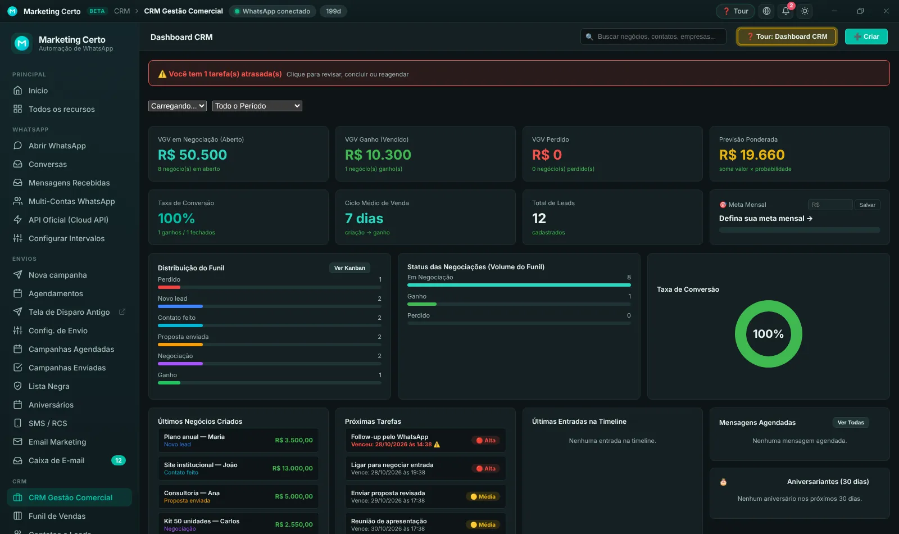Click Salvar for the monthly goal

point(868,205)
